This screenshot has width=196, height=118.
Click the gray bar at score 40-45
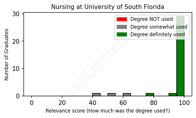96,95
